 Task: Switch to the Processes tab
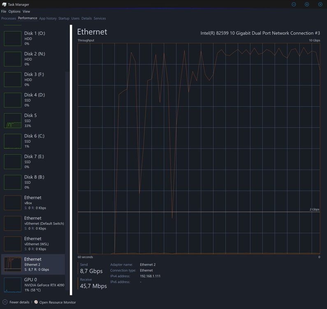pos(9,19)
